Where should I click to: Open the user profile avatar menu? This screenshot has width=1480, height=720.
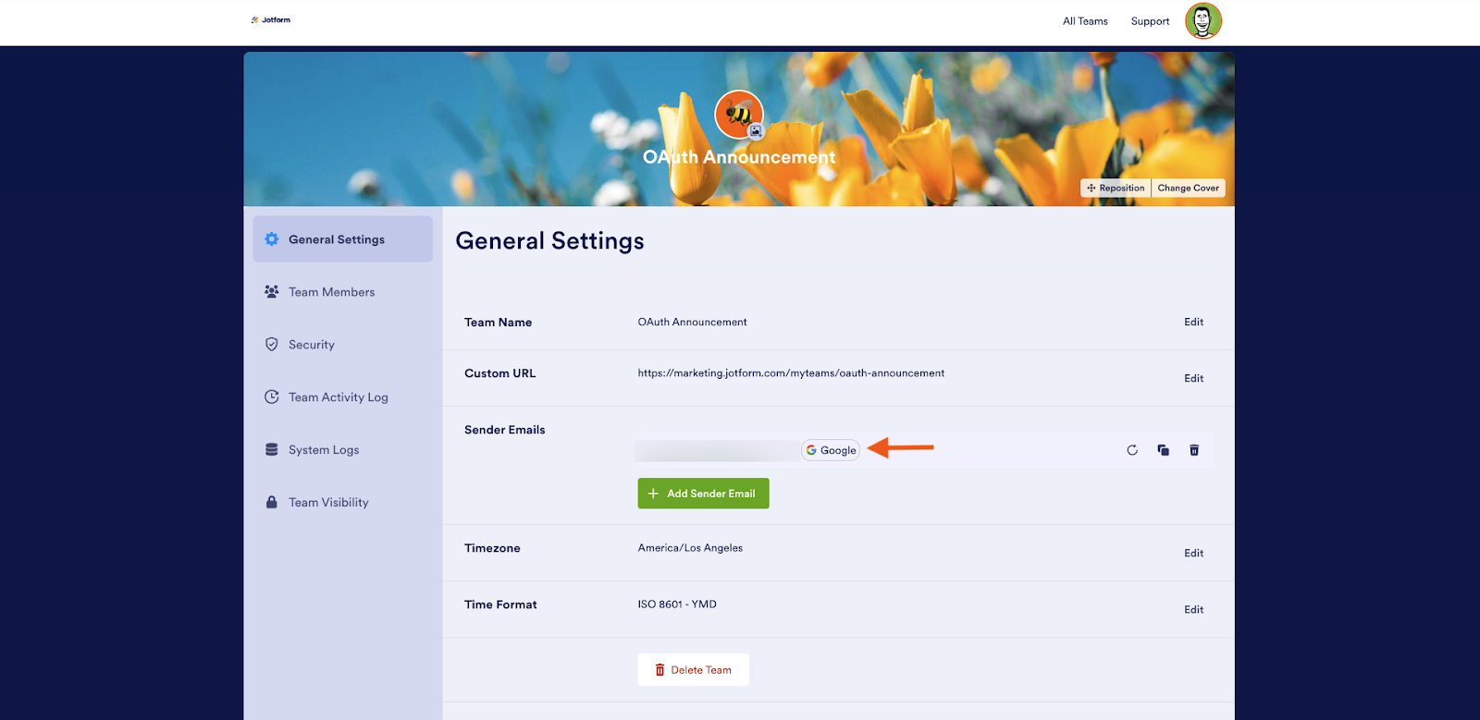[1203, 20]
